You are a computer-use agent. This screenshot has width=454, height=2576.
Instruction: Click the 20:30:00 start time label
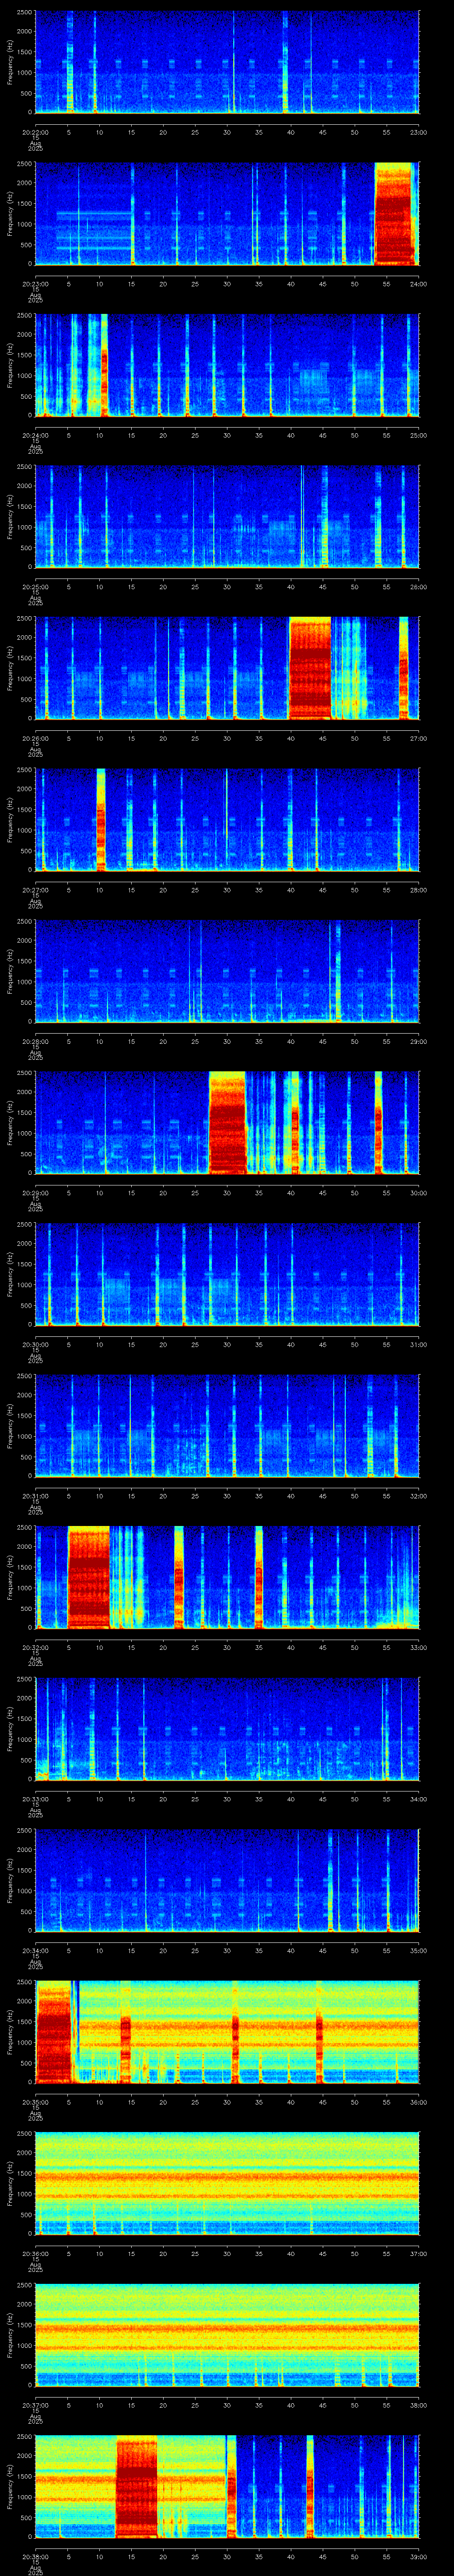coord(35,1343)
